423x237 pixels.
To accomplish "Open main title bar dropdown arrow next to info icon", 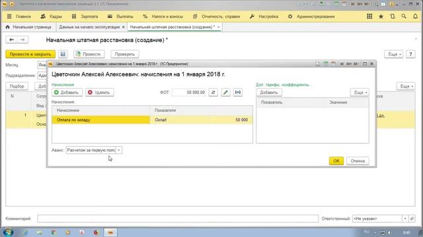I will tap(397, 4).
